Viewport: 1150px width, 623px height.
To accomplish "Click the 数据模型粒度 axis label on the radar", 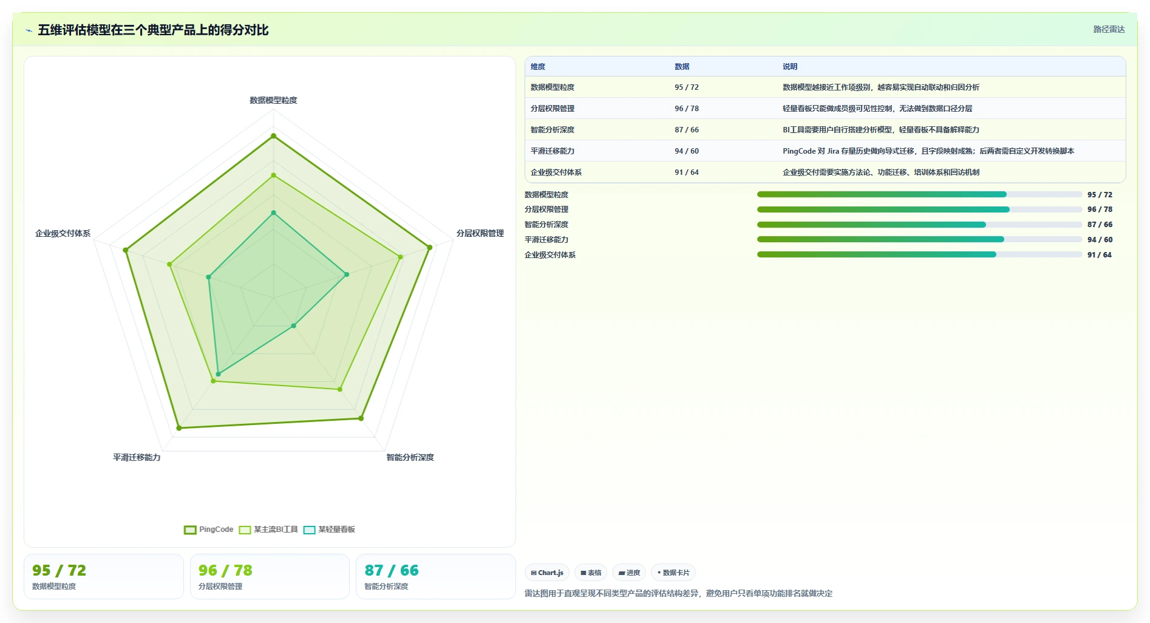I will pyautogui.click(x=273, y=100).
